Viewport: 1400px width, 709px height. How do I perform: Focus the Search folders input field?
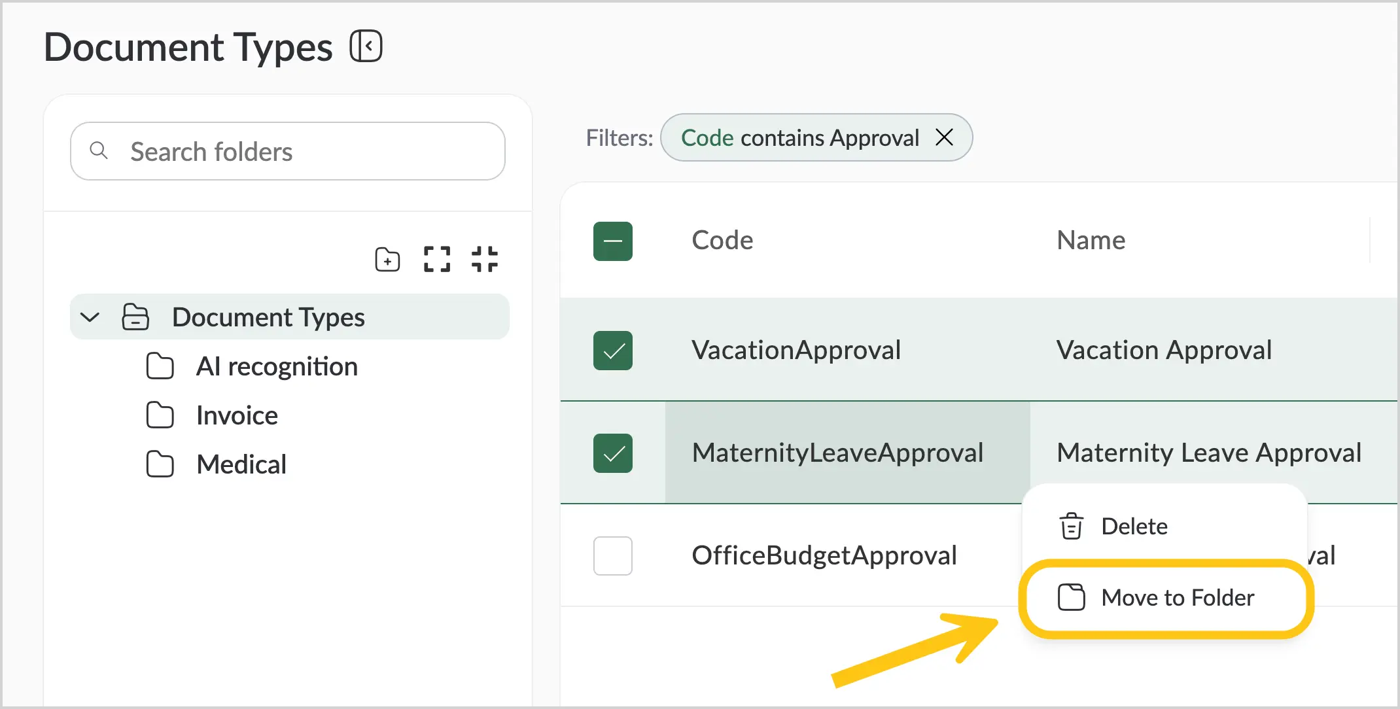tap(288, 151)
